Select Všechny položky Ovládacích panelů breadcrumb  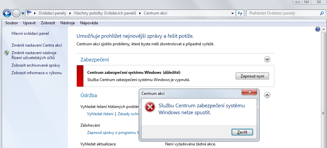coord(105,13)
